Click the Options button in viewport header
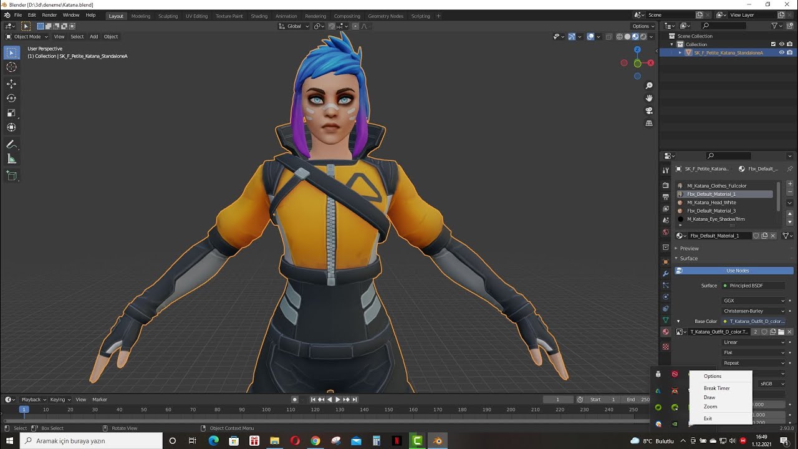798x449 pixels. pos(643,26)
